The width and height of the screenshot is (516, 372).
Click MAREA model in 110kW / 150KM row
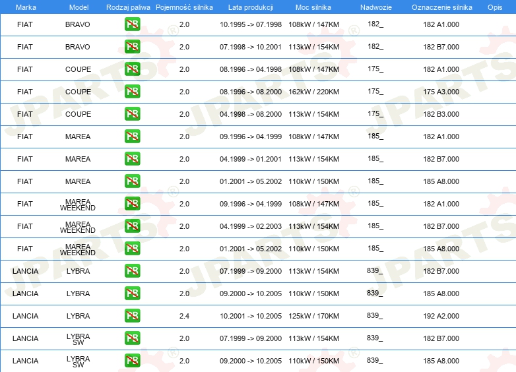(78, 181)
